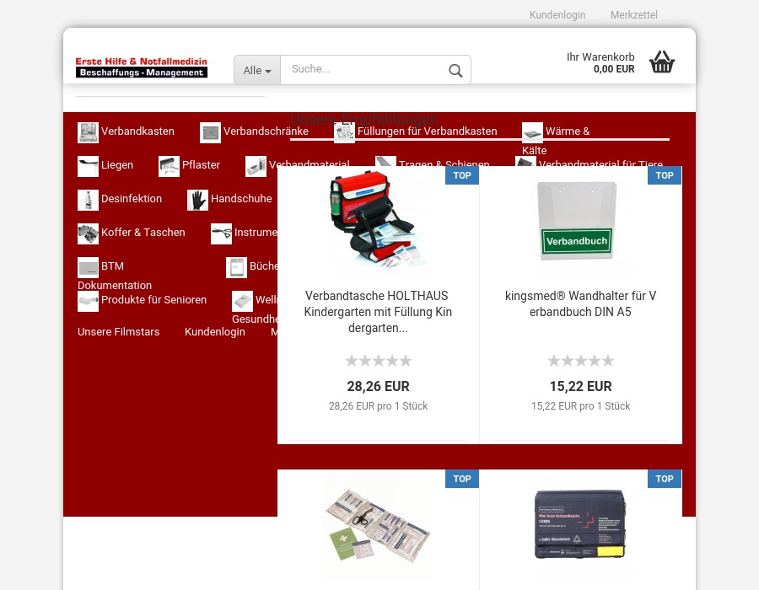This screenshot has width=759, height=590.
Task: Open the Verbandkasten category icon
Action: (88, 132)
